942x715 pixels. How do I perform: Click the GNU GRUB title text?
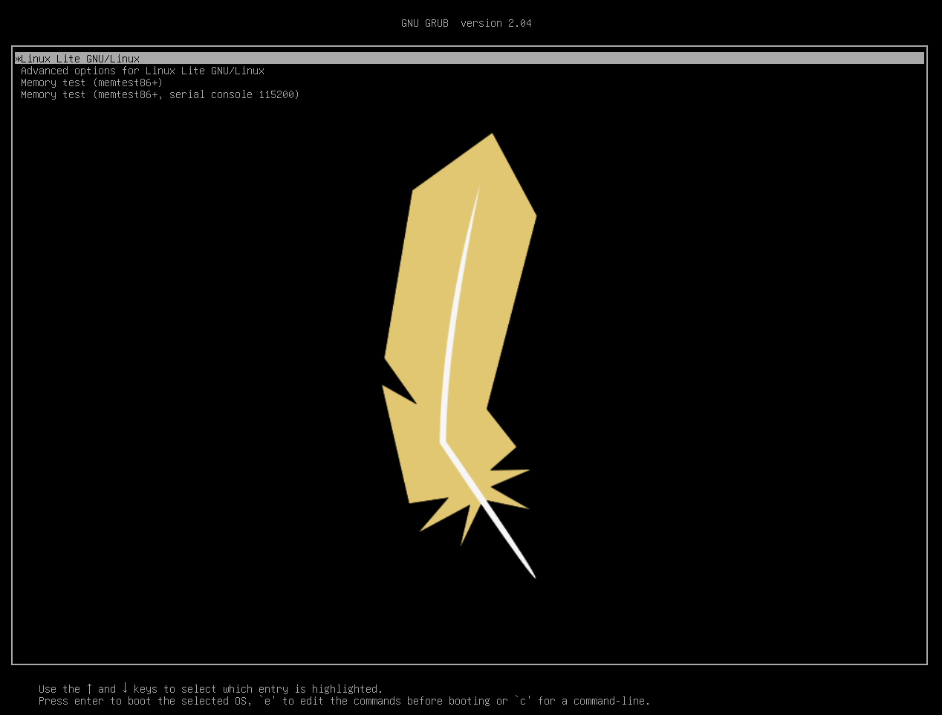point(425,23)
